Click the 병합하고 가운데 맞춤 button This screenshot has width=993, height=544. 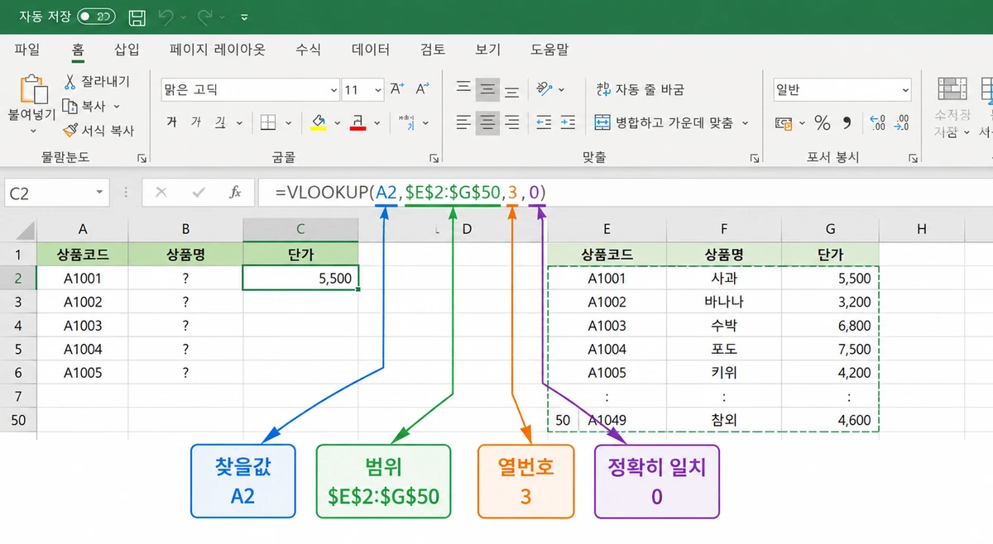664,122
